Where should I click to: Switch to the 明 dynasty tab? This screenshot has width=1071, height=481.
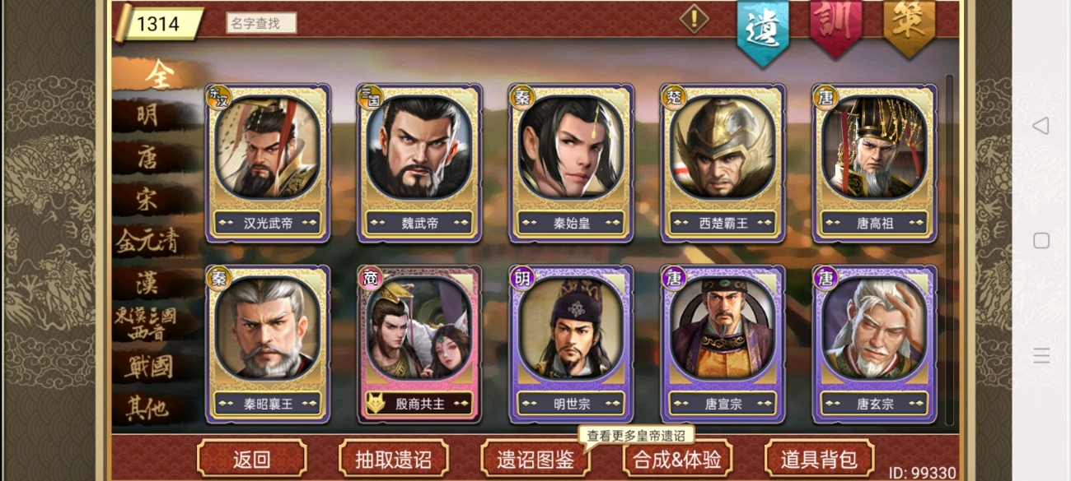148,115
